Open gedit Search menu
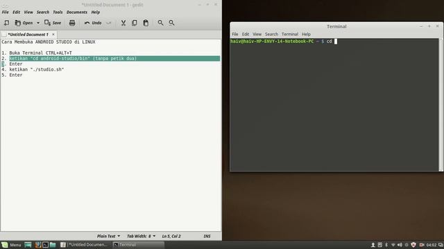This screenshot has width=444, height=249. 43,12
